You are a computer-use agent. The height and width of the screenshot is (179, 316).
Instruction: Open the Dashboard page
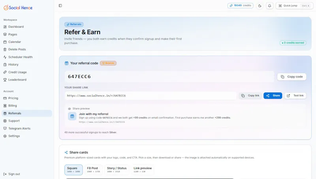[x=27, y=27]
